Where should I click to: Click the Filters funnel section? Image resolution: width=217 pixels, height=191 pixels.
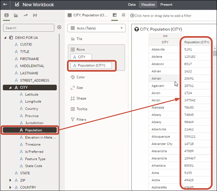pyautogui.click(x=79, y=120)
